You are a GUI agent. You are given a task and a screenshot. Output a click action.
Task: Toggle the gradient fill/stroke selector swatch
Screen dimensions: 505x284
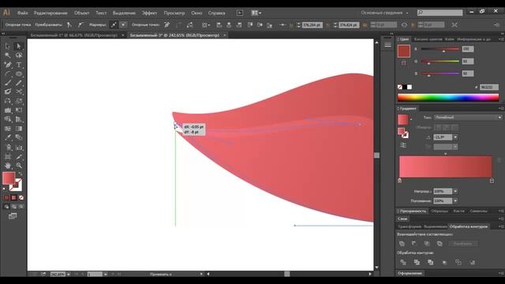[403, 133]
